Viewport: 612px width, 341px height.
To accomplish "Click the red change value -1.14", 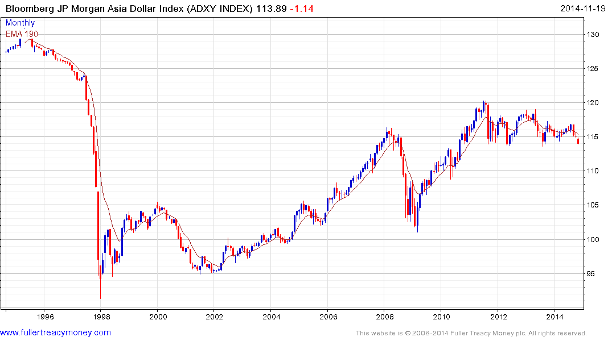I will 302,9.
